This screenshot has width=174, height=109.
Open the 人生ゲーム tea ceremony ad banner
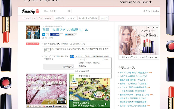[x=90, y=90]
